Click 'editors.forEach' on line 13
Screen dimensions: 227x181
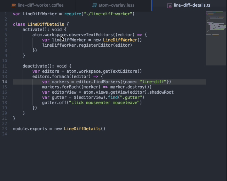tap(51, 77)
